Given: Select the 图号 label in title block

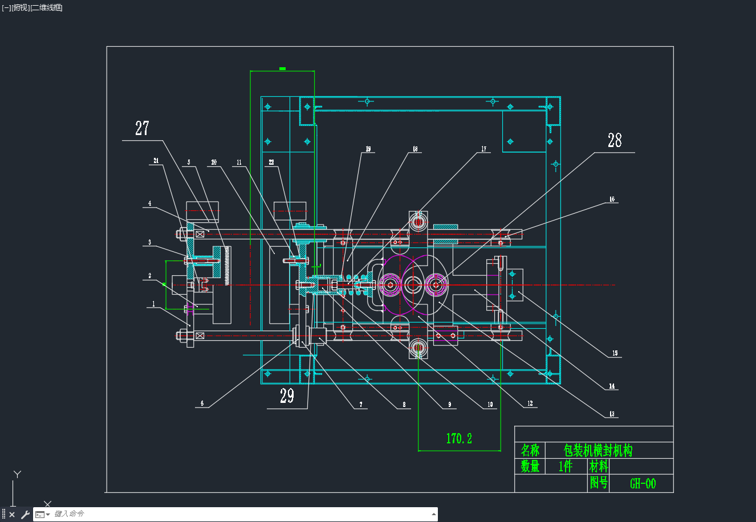Looking at the screenshot, I should click(599, 483).
